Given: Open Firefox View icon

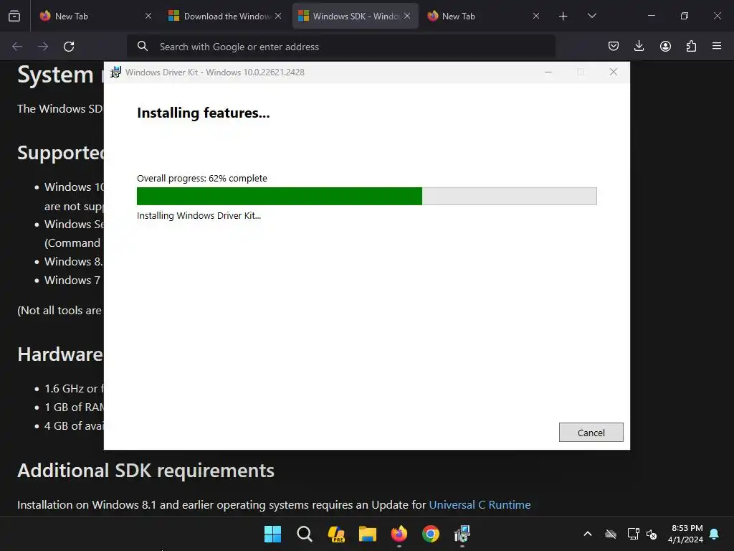Looking at the screenshot, I should [14, 17].
